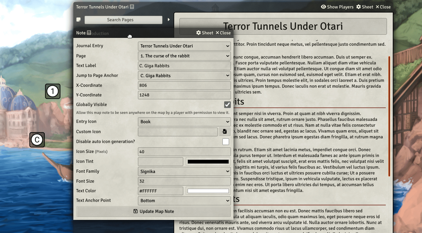
Task: Uncheck the Globally Visible checkbox
Action: pos(227,105)
